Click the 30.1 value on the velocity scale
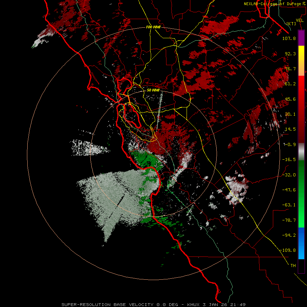Image resolution: width=307 pixels, height=307 pixels. pyautogui.click(x=290, y=114)
